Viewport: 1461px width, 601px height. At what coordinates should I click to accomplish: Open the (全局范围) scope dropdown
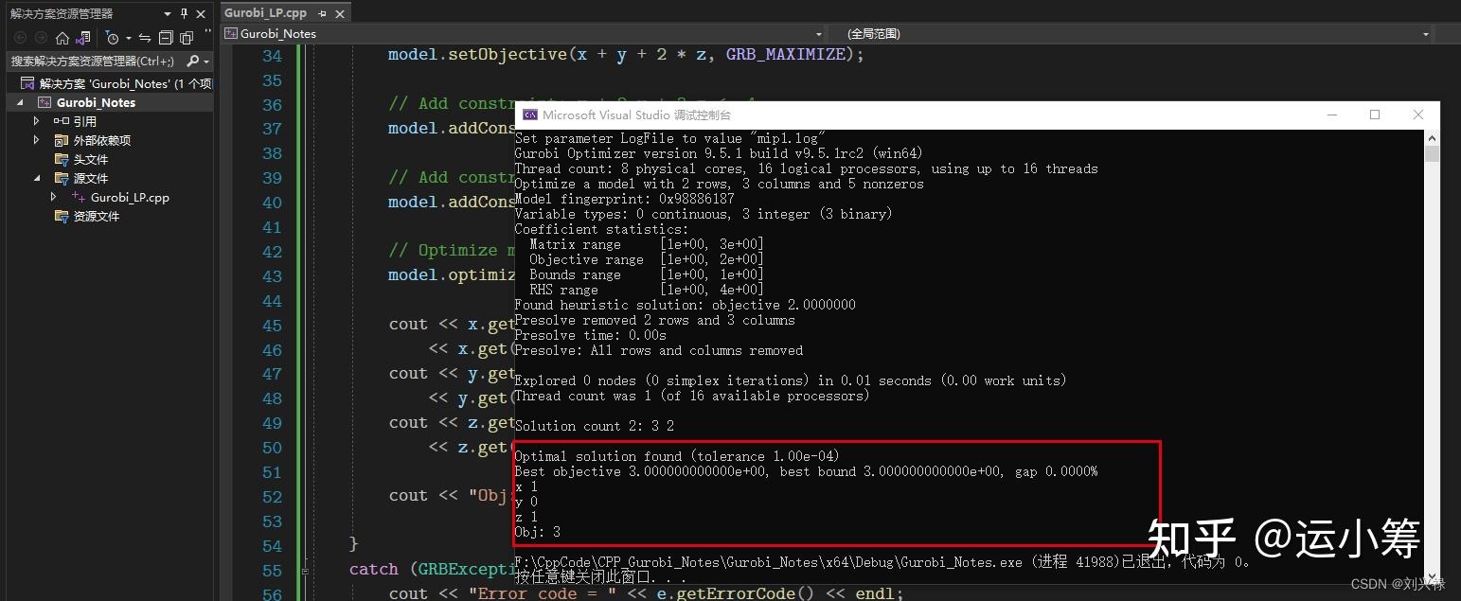[x=1424, y=33]
